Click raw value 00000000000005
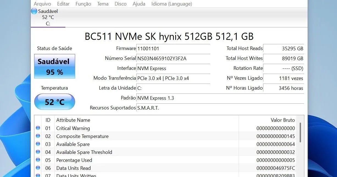This screenshot has height=177, width=337. 276,160
